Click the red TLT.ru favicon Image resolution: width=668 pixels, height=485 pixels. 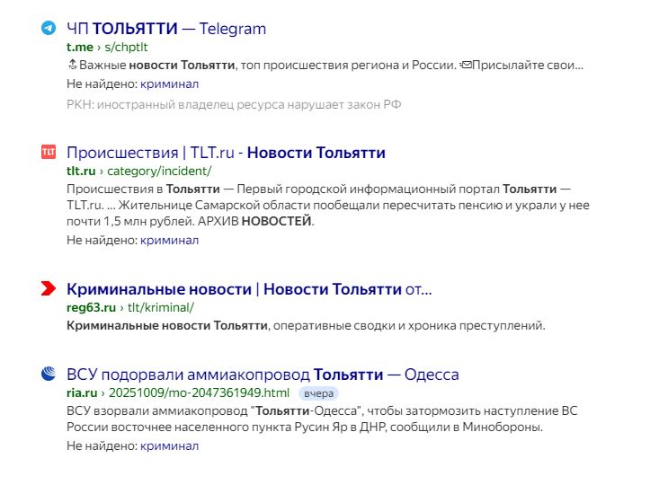(x=49, y=152)
